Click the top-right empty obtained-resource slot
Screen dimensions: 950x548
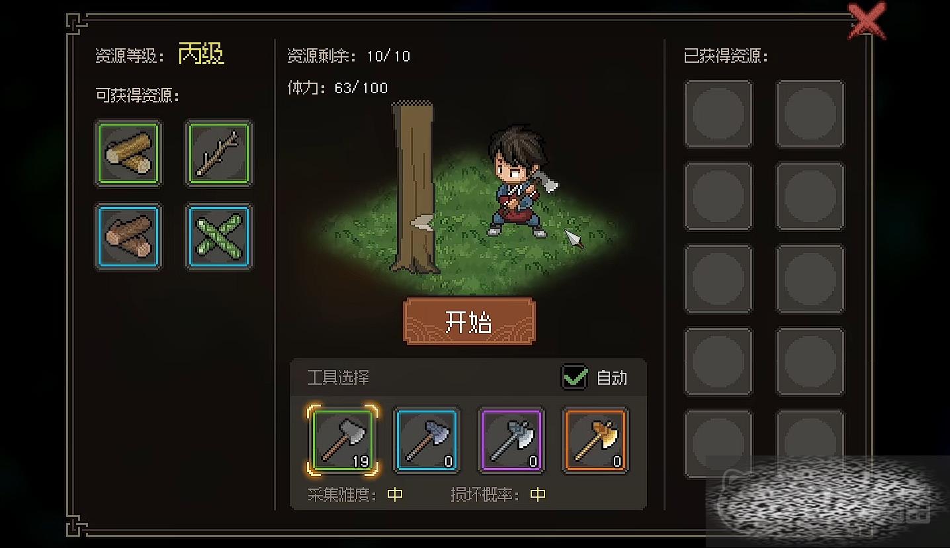[x=810, y=114]
